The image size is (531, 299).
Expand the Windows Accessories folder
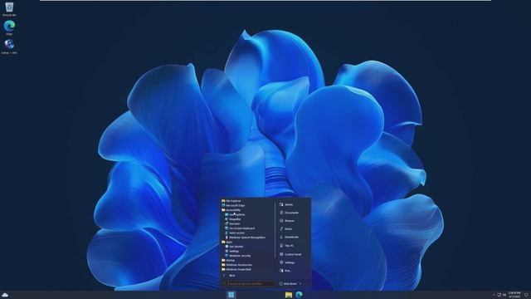[236, 265]
